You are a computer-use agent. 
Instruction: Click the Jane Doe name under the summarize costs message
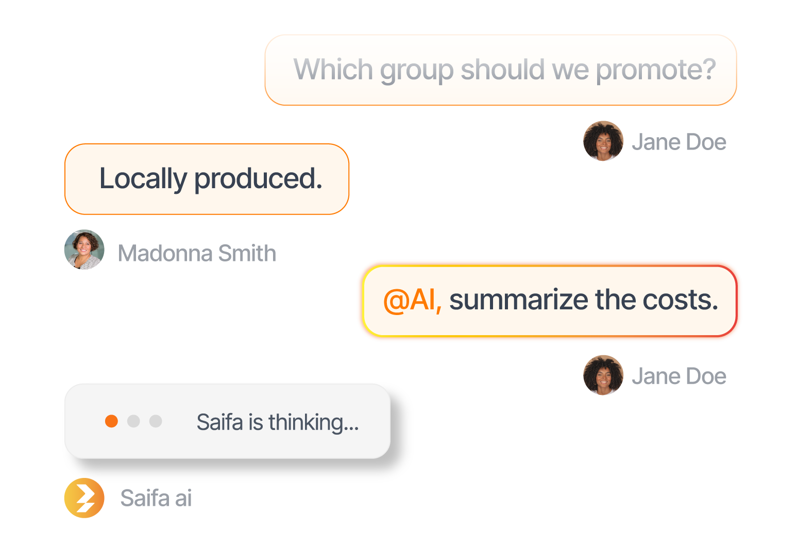(x=679, y=376)
